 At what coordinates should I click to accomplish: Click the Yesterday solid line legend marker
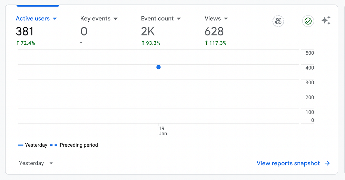coord(21,145)
